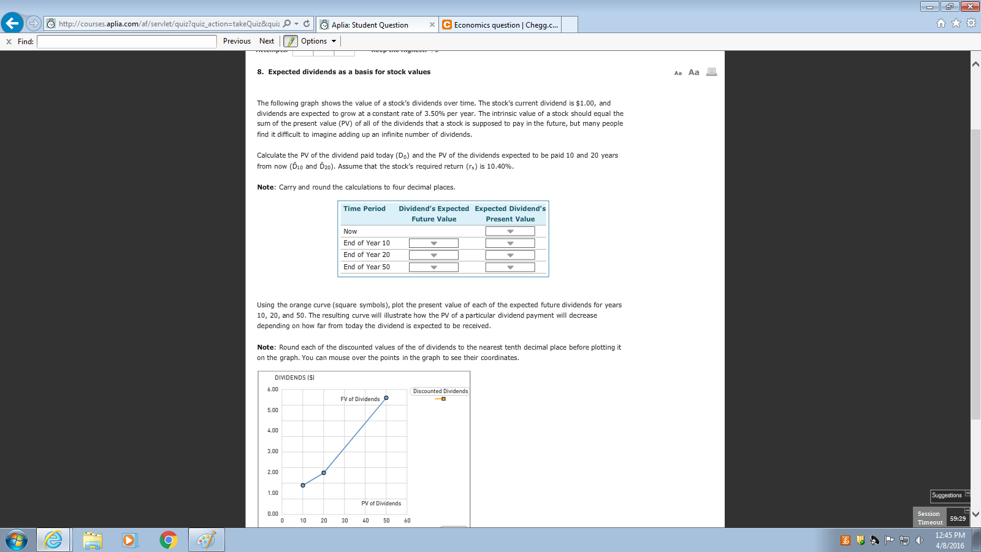Switch to the Economics question Chegg tab
The height and width of the screenshot is (552, 981).
click(500, 25)
